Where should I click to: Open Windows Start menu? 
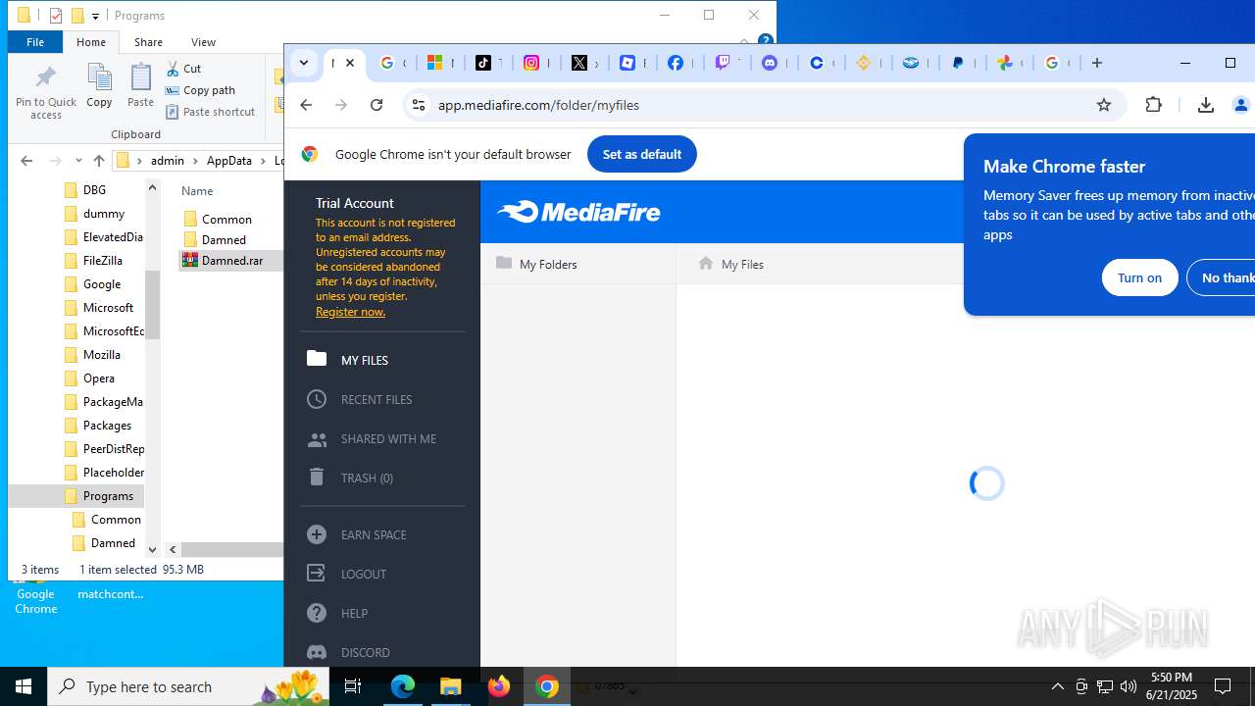pos(24,686)
